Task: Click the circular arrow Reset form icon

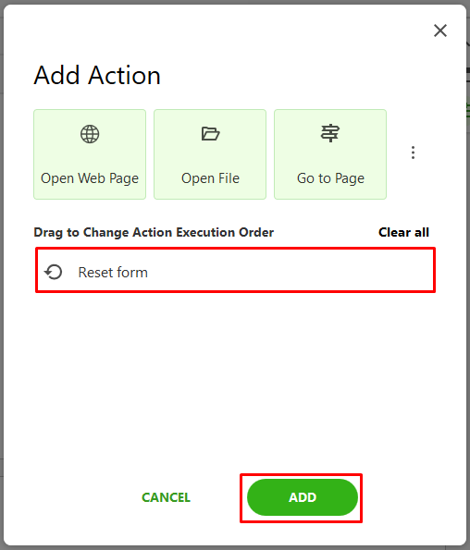Action: pos(54,272)
